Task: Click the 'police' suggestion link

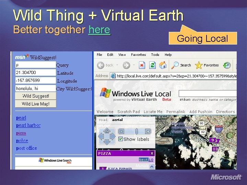Action: (x=22, y=140)
